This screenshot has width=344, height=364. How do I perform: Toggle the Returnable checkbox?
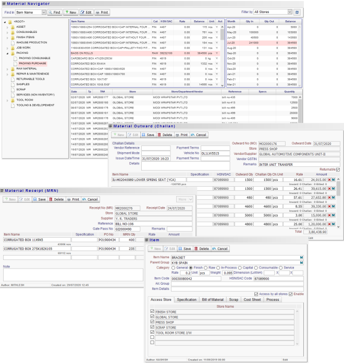click(x=338, y=169)
